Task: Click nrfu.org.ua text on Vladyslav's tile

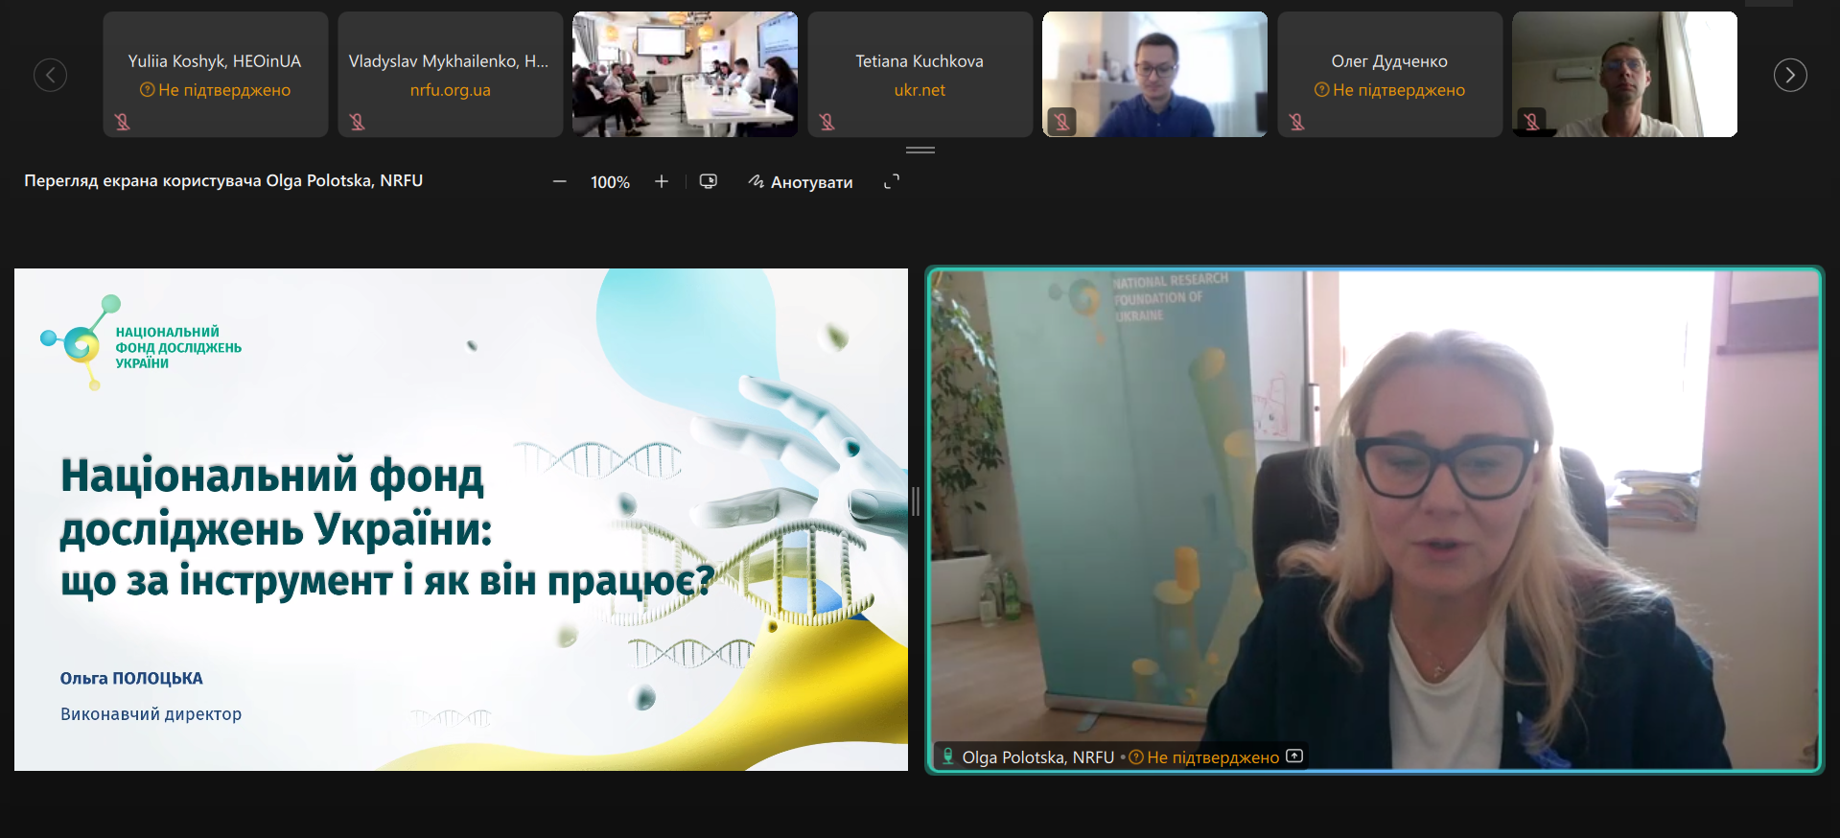Action: point(450,90)
